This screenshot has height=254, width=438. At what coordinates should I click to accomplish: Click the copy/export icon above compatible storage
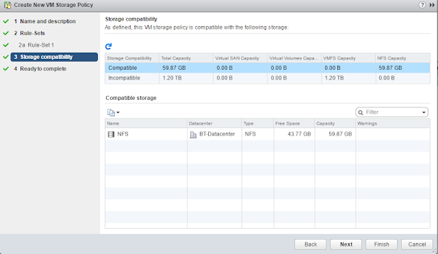point(111,112)
